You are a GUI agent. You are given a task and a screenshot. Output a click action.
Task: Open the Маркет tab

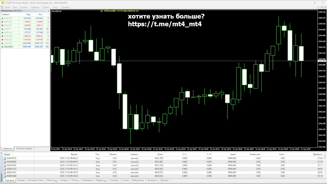[101, 180]
